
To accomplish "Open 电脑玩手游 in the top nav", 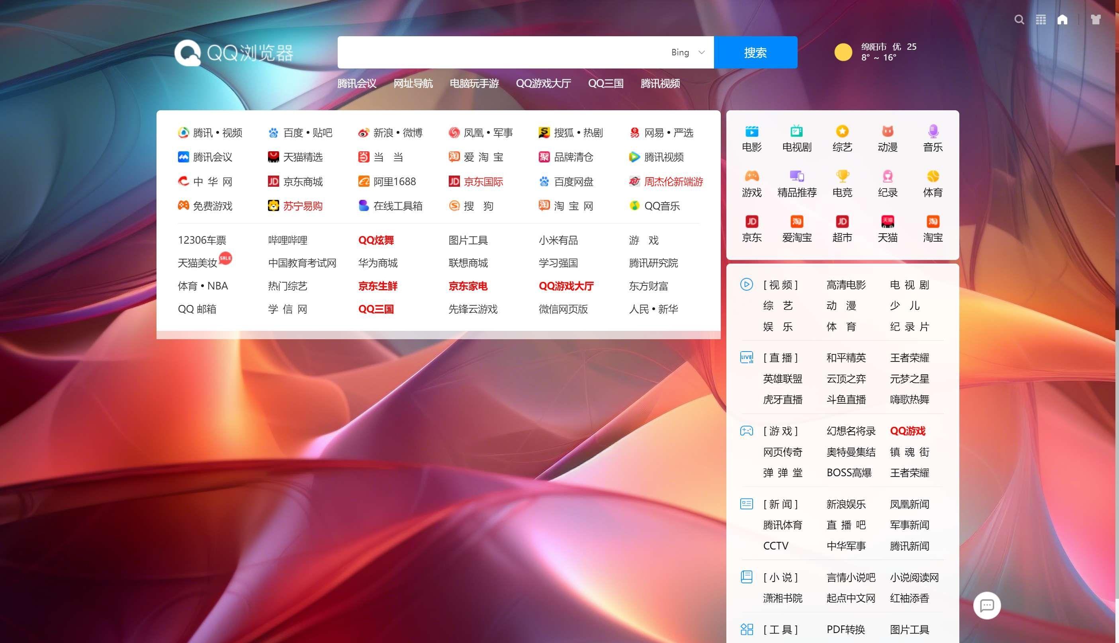I will pyautogui.click(x=474, y=84).
